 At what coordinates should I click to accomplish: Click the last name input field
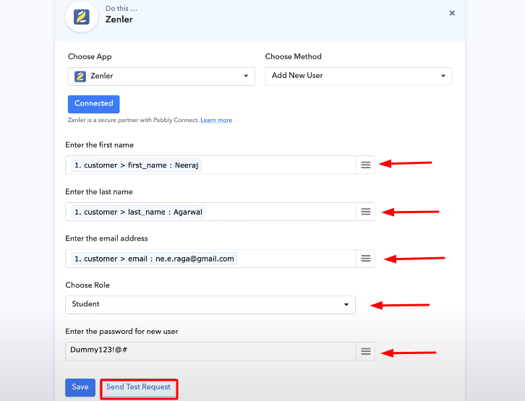coord(210,212)
